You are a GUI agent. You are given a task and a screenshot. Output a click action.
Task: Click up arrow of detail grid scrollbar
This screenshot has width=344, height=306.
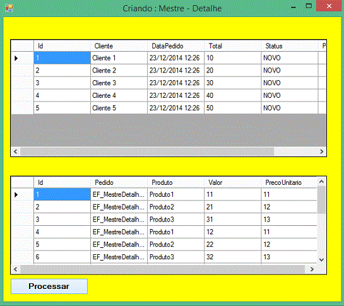point(321,182)
